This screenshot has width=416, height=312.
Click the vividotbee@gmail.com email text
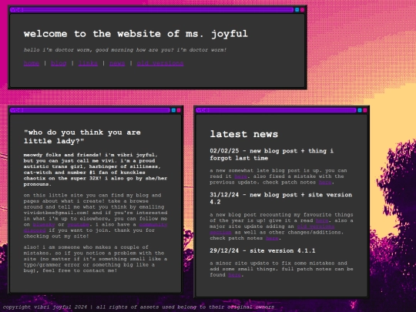[55, 213]
